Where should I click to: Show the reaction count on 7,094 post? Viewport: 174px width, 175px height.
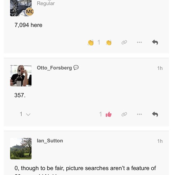[x=99, y=42]
